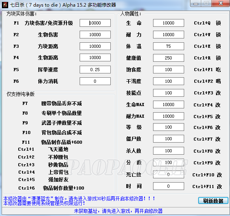Click the '武器子弹数量不减' F9 label
This screenshot has width=230, height=216.
pos(61,123)
